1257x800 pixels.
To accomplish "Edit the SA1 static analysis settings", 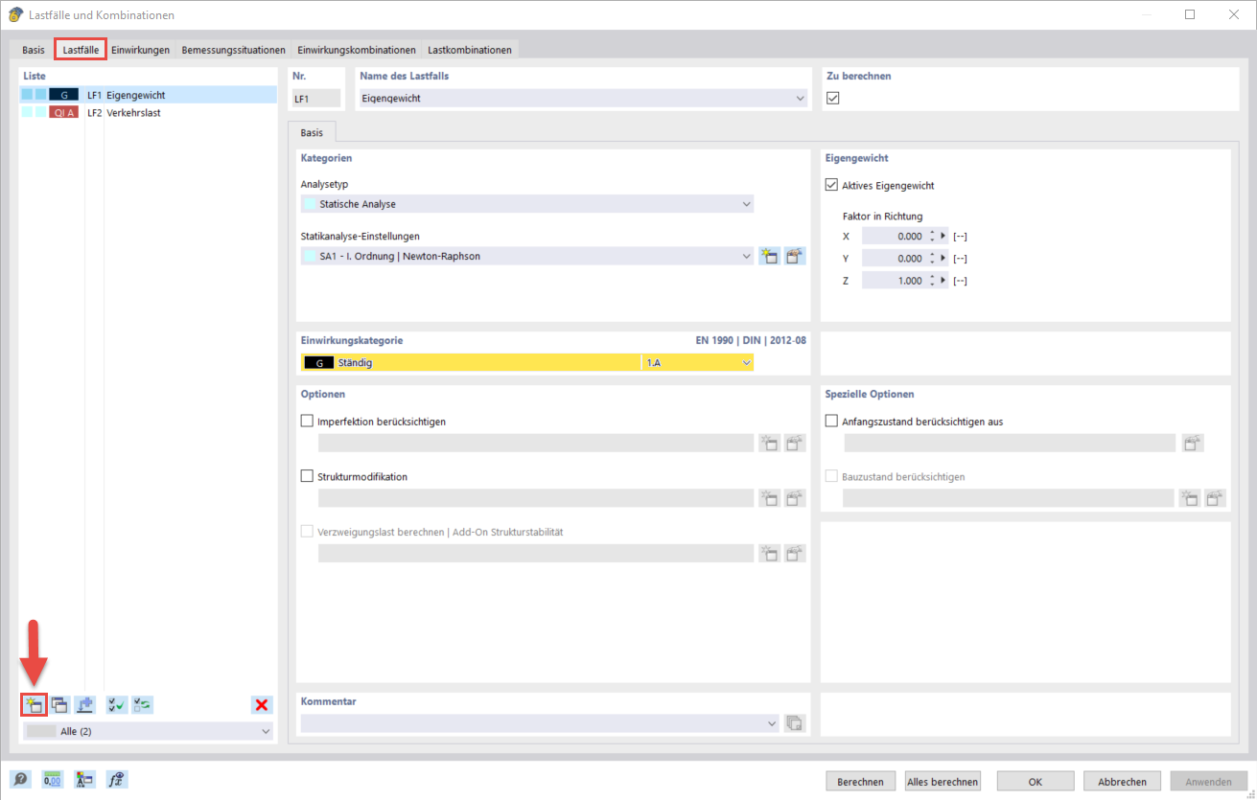I will click(x=795, y=256).
